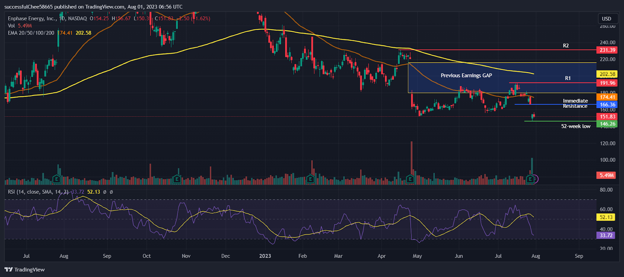This screenshot has height=277, width=624.
Task: Click the red 5.49M volume label
Action: (606, 175)
